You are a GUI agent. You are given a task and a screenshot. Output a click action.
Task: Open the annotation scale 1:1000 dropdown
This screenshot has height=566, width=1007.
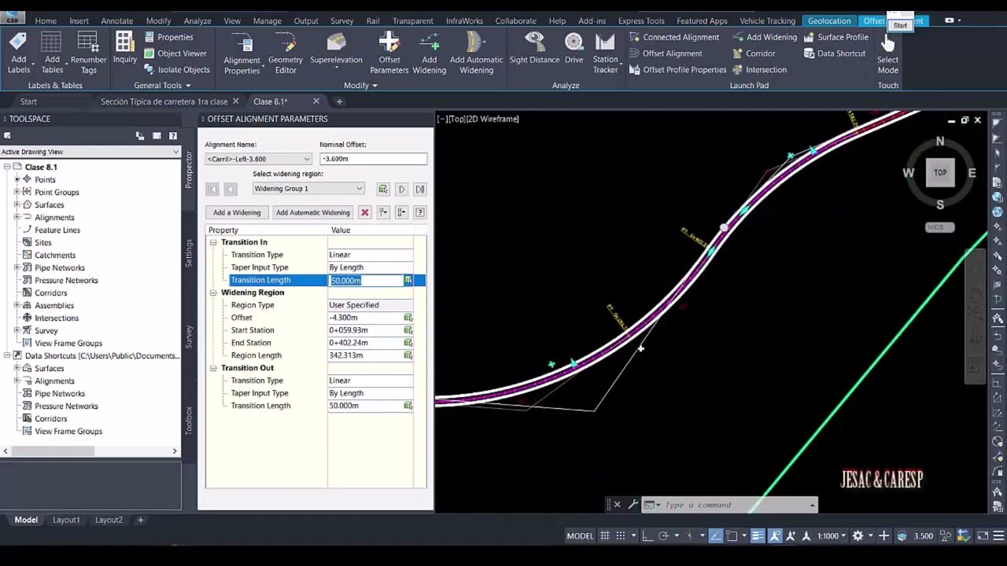pos(832,536)
